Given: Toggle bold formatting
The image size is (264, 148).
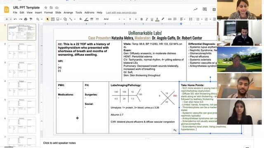Looking at the screenshot, I should [141, 19].
